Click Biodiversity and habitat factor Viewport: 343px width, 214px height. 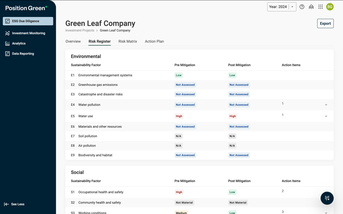(x=96, y=155)
